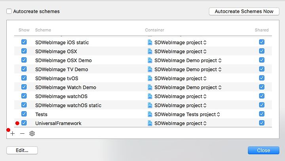Toggle Shared checkbox for UniversalFramework
The image size is (285, 161).
click(262, 123)
